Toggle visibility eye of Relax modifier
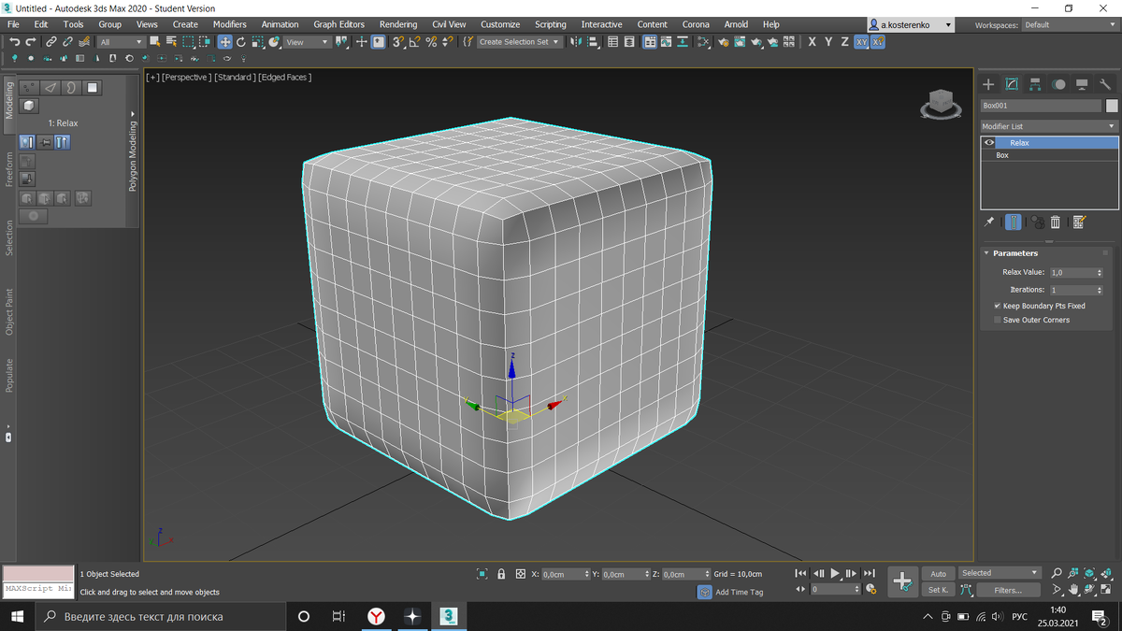Viewport: 1122px width, 631px height. click(988, 143)
